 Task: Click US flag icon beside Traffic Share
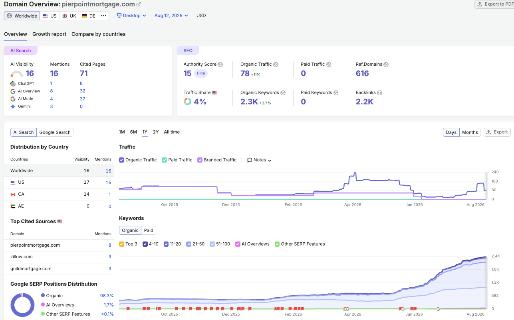point(214,93)
